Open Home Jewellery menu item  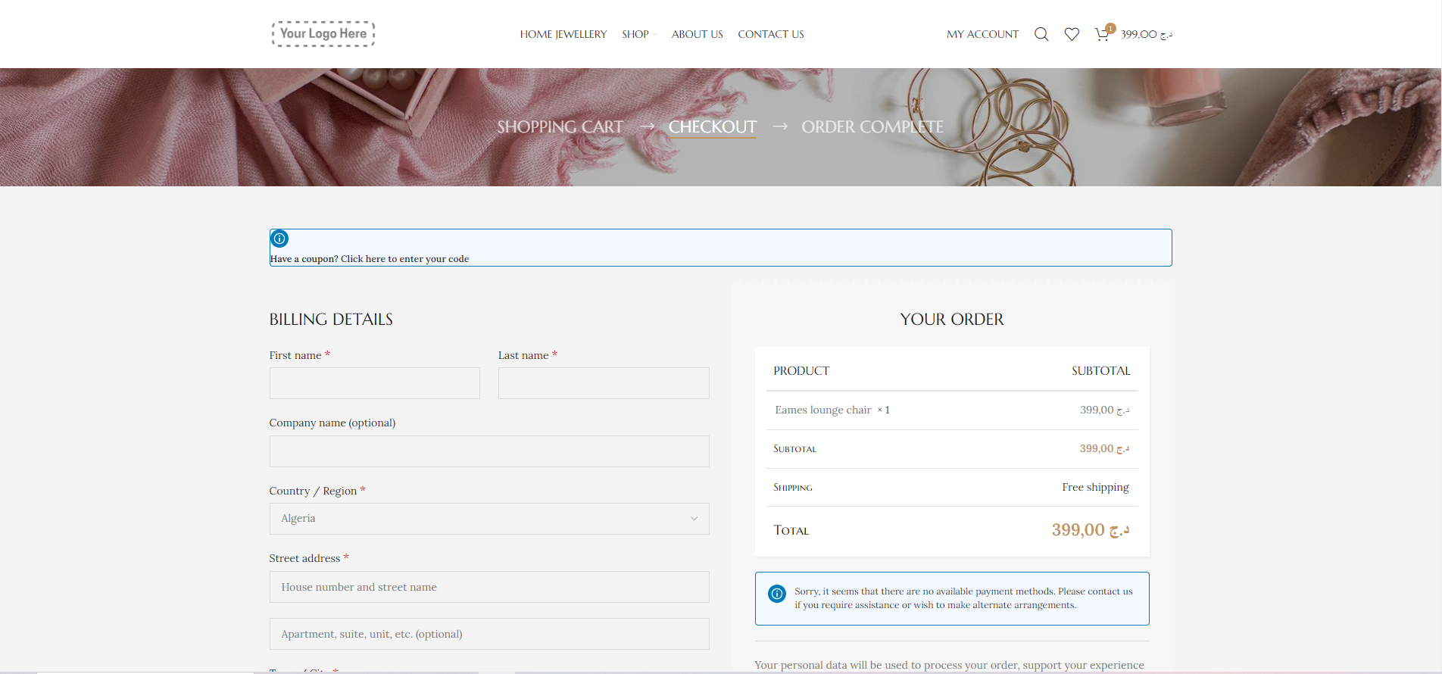click(563, 34)
